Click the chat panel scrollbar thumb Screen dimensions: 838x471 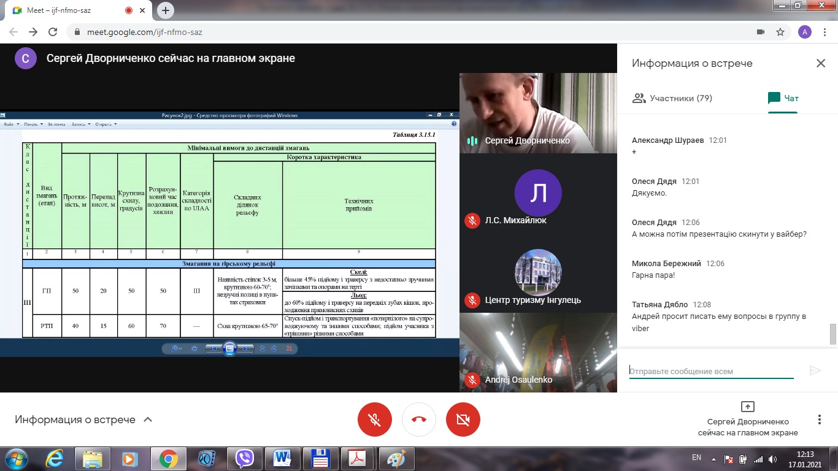tap(832, 334)
